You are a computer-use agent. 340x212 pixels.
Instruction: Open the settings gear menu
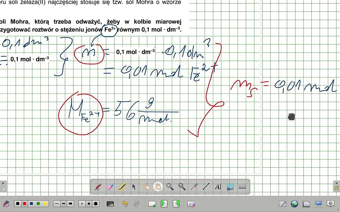pos(331,203)
